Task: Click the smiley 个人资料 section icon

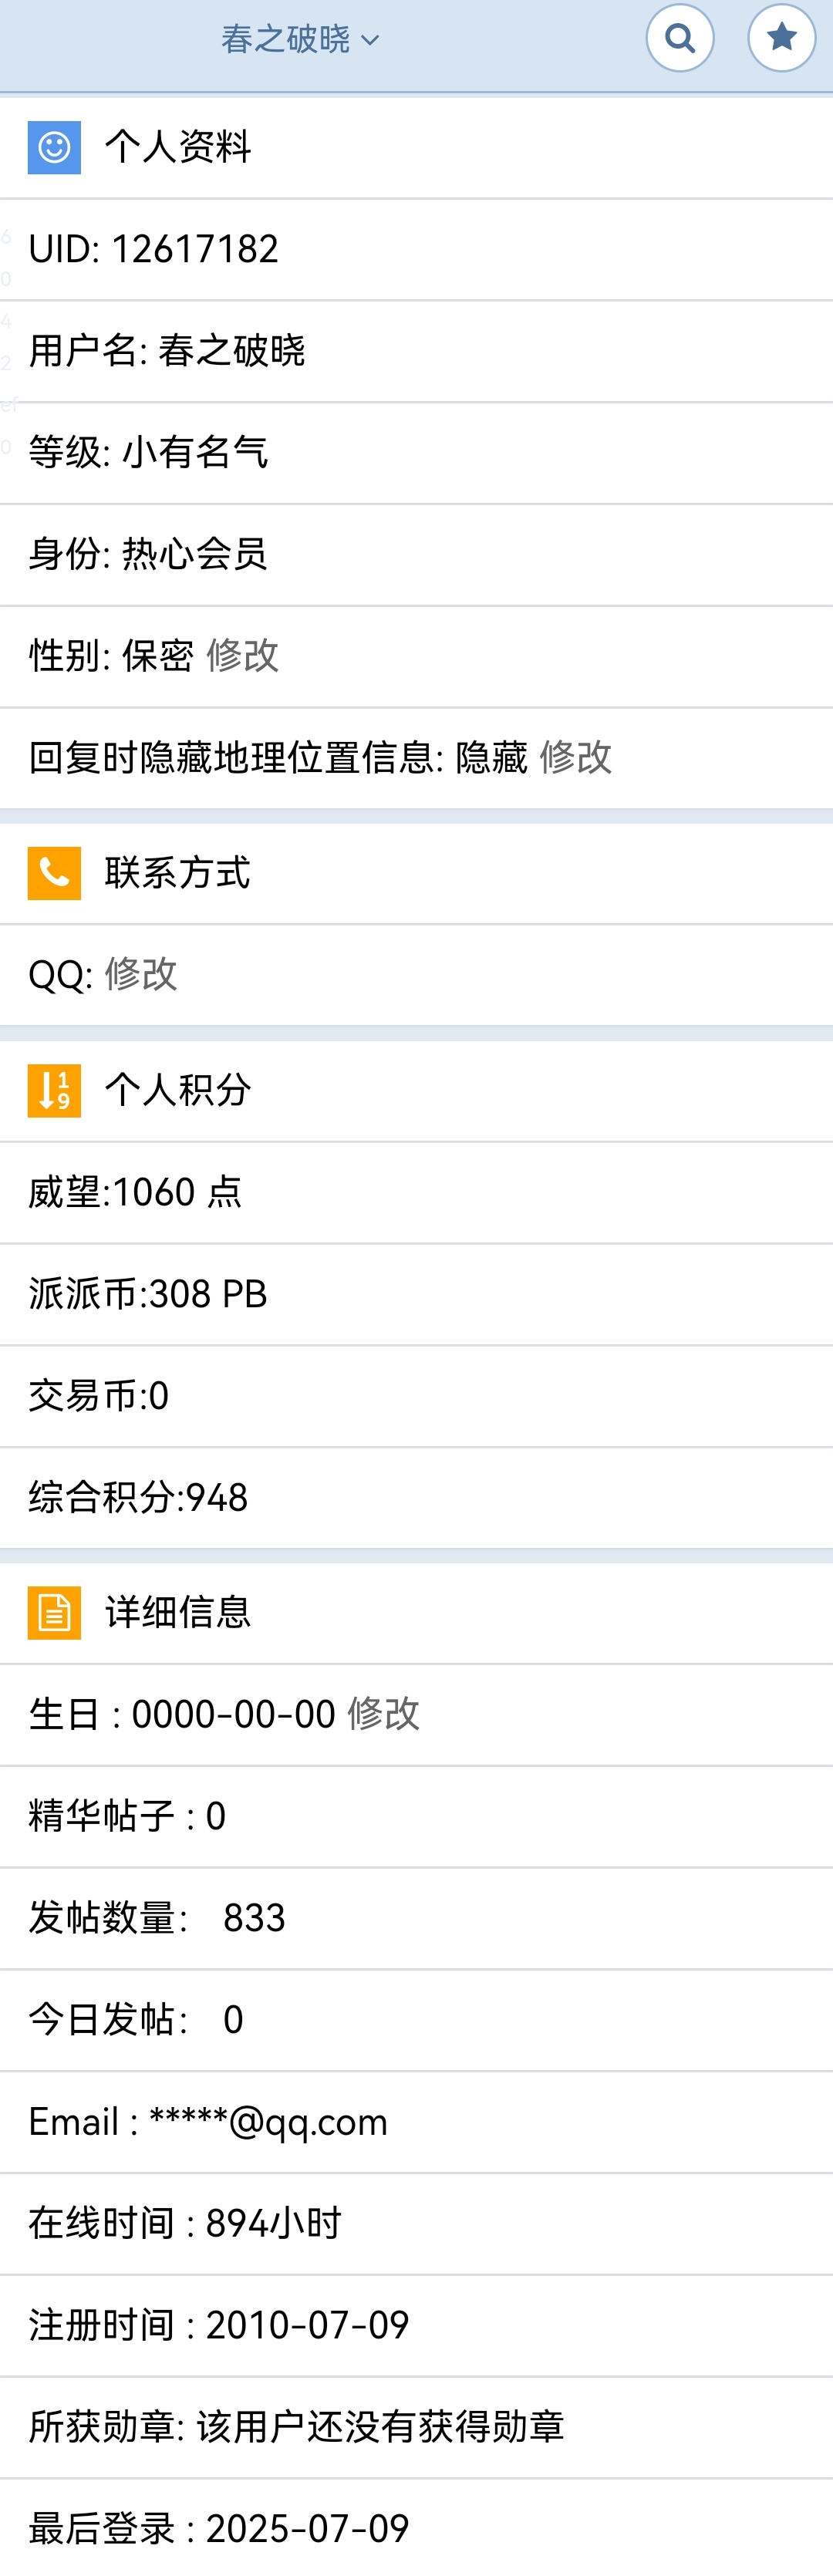Action: (x=54, y=148)
